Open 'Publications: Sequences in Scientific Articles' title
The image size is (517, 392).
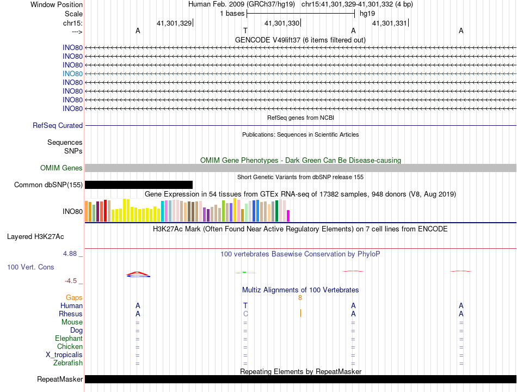[300, 134]
